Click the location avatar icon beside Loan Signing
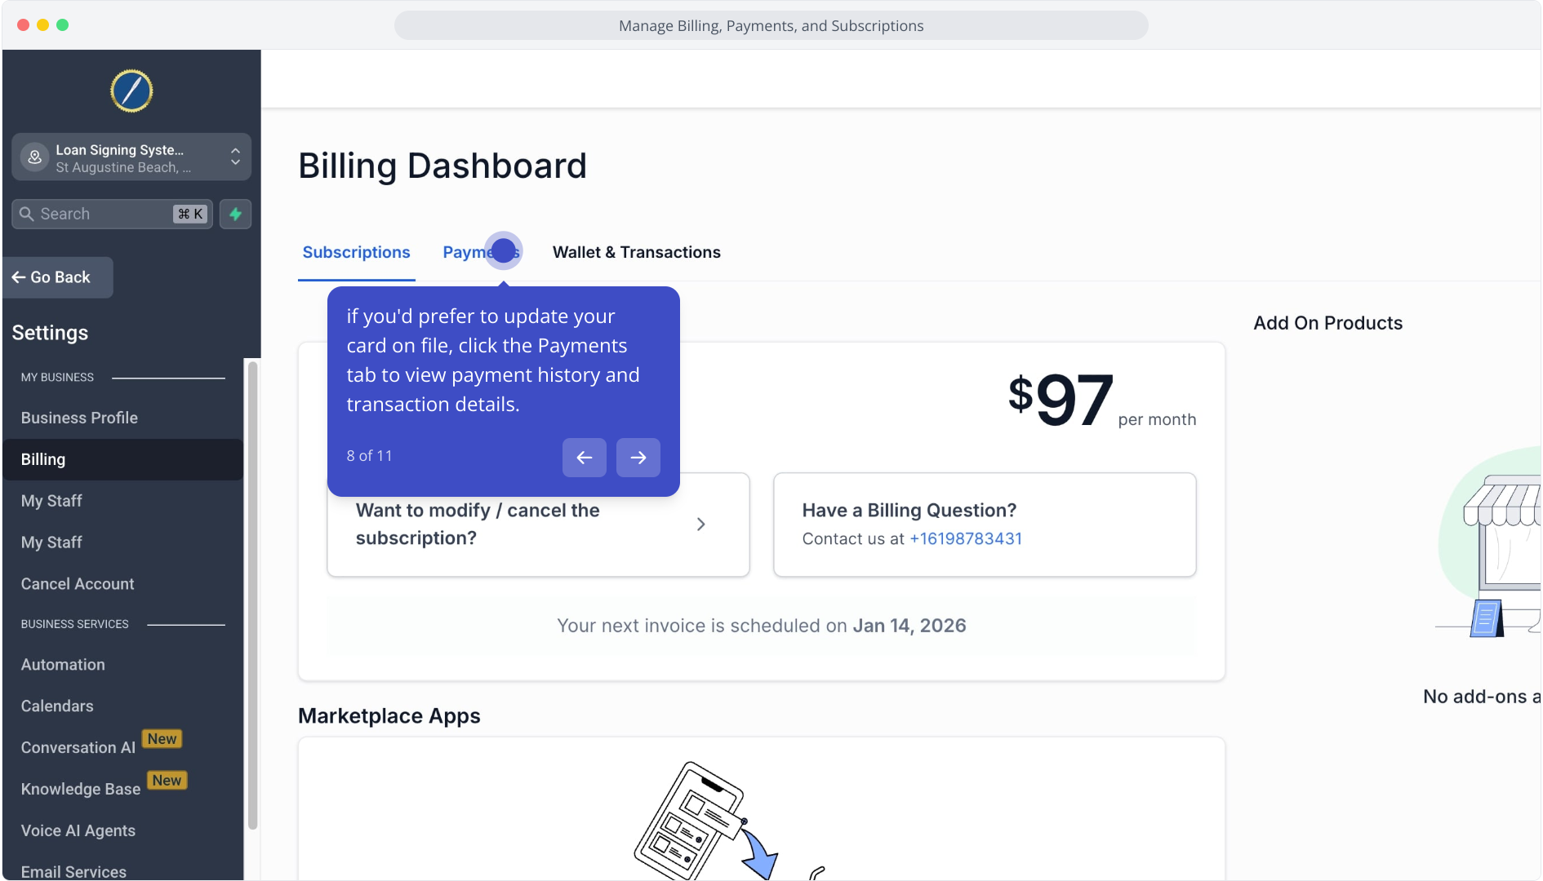This screenshot has height=881, width=1543. pyautogui.click(x=34, y=157)
